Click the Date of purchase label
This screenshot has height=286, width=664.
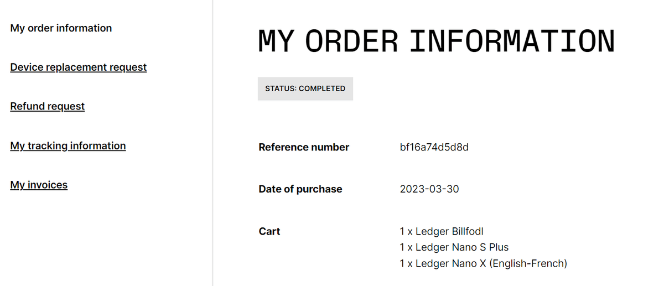pyautogui.click(x=300, y=189)
